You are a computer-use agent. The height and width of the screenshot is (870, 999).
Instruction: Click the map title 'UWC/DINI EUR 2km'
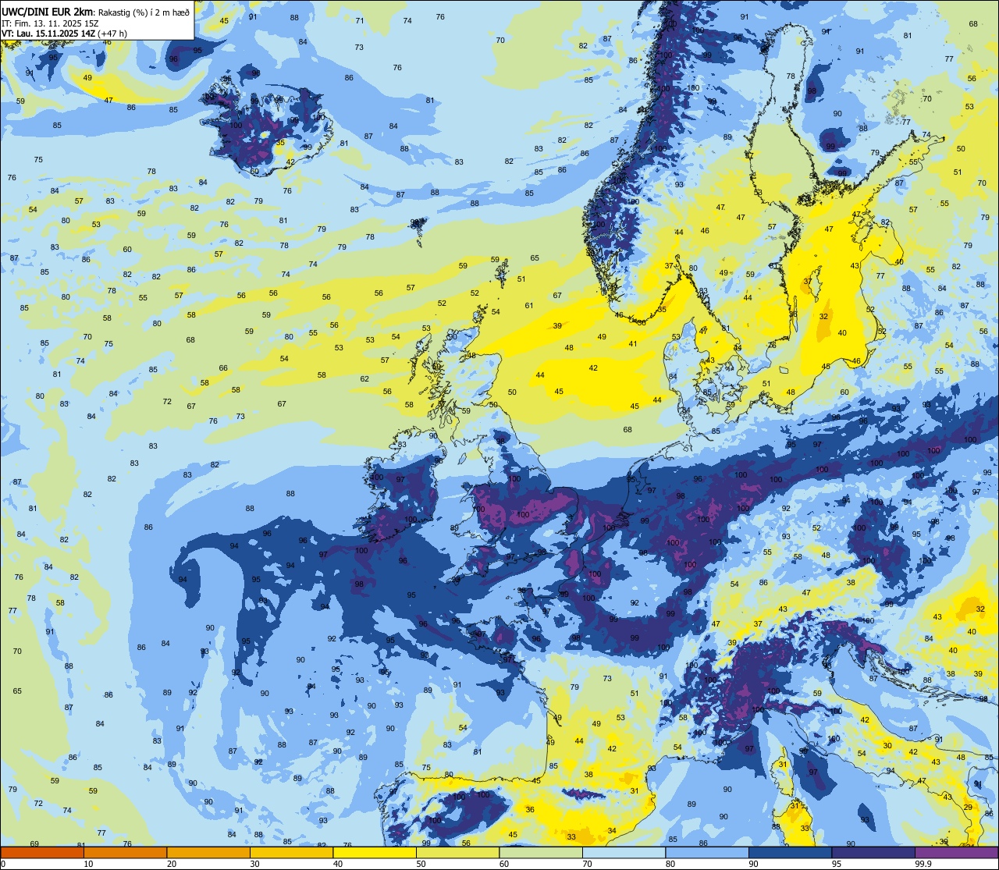coord(48,12)
